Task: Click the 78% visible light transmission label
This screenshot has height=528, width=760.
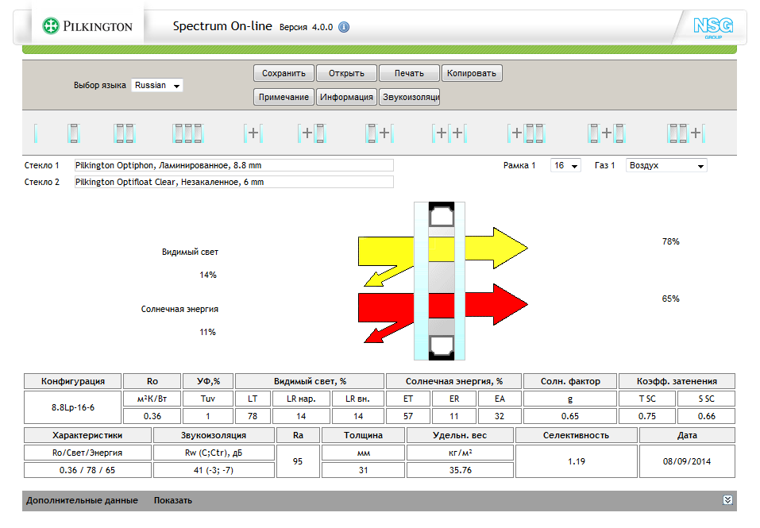Action: point(671,241)
